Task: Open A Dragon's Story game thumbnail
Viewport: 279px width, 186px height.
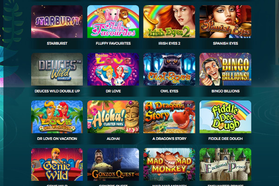Action: [169, 117]
